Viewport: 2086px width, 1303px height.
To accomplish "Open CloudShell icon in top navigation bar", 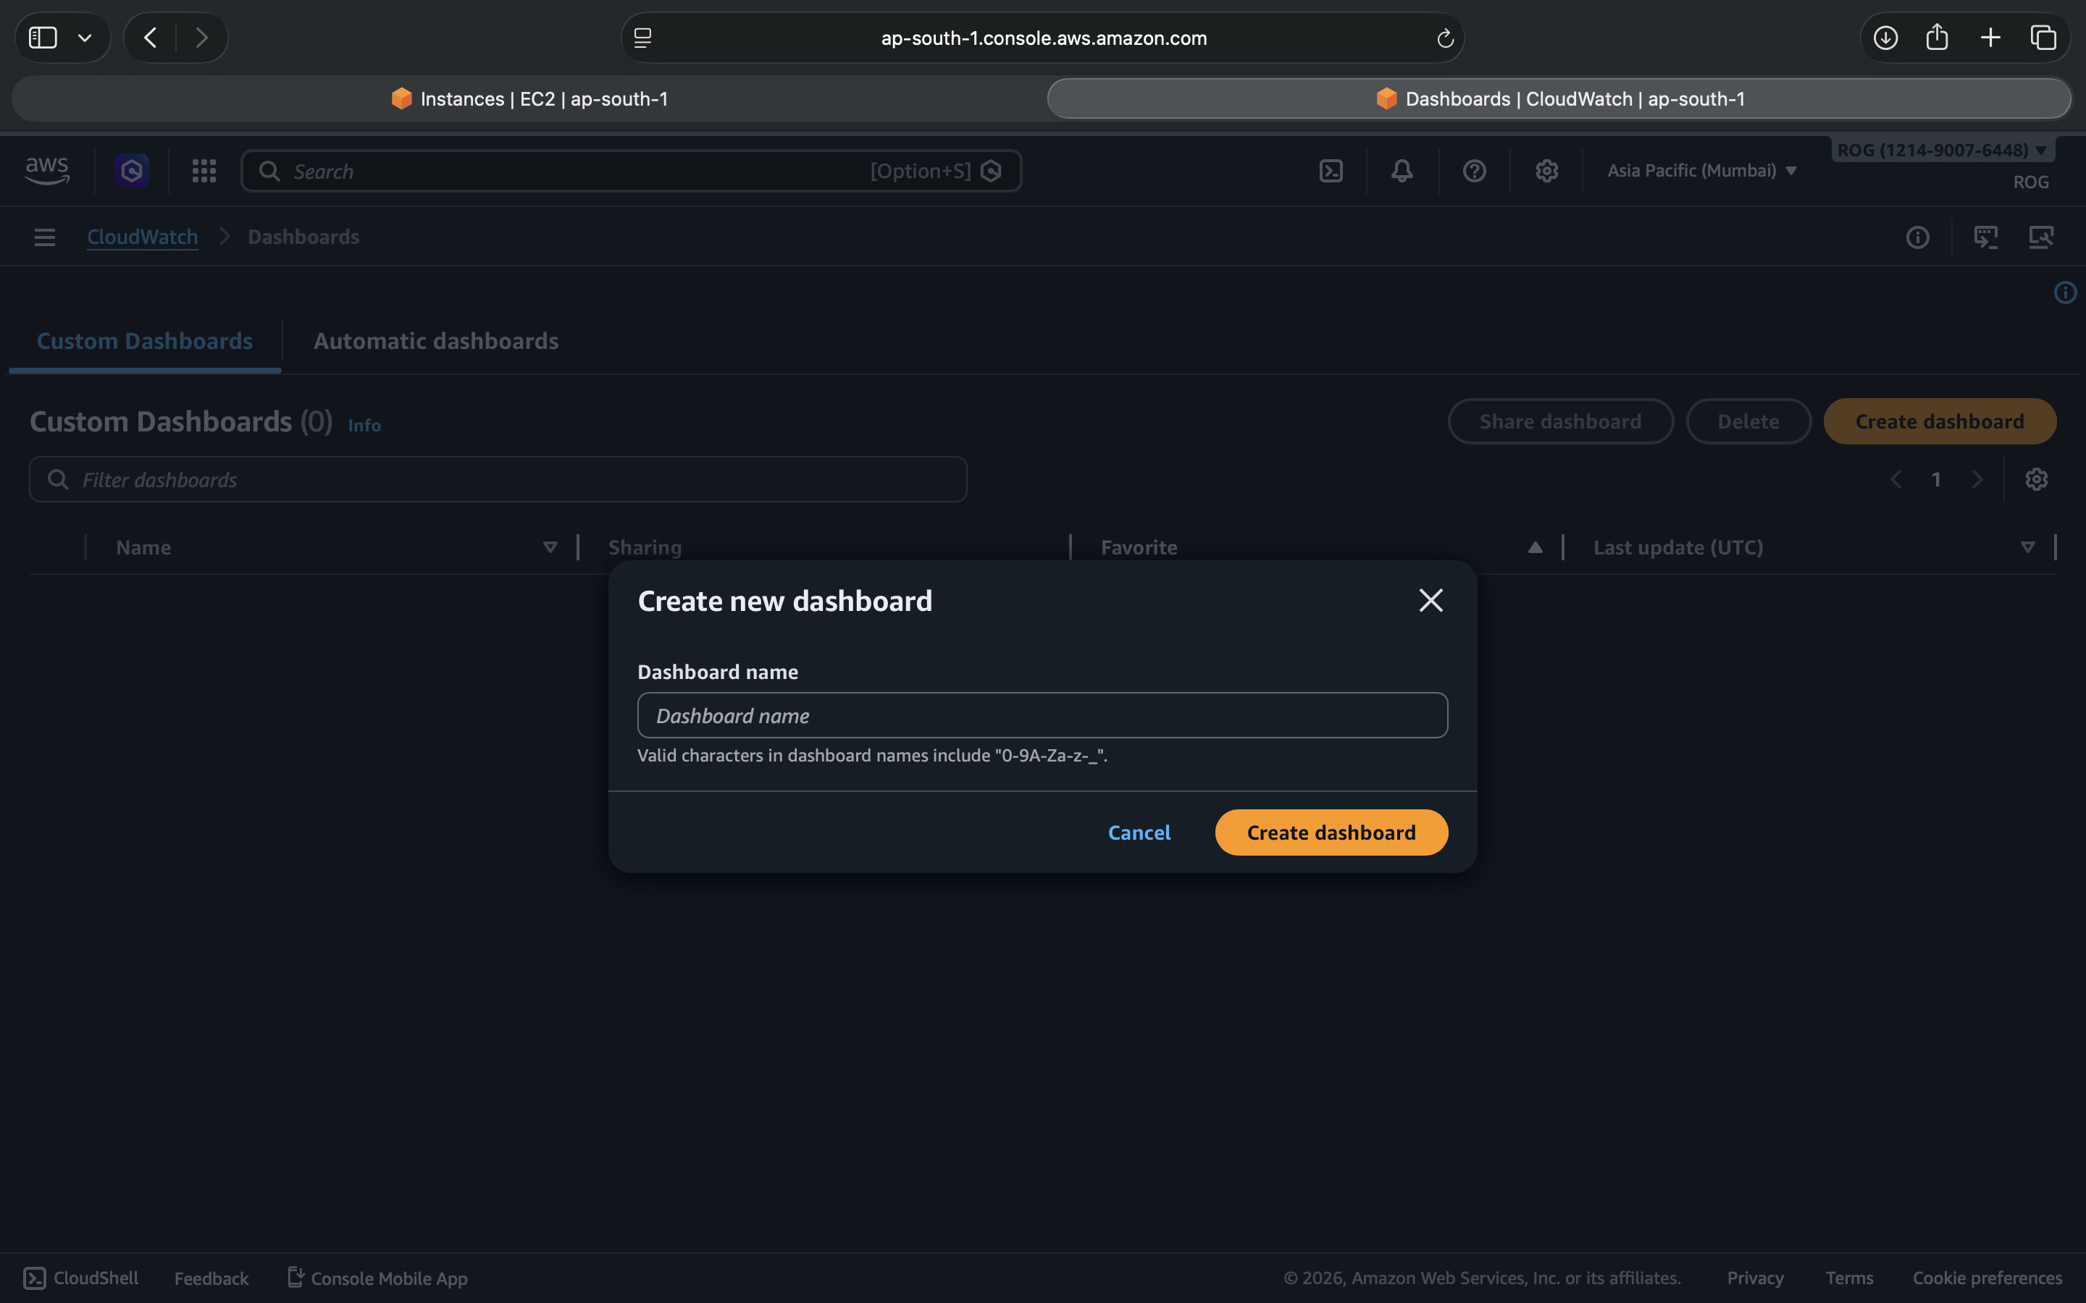I will click(1331, 171).
